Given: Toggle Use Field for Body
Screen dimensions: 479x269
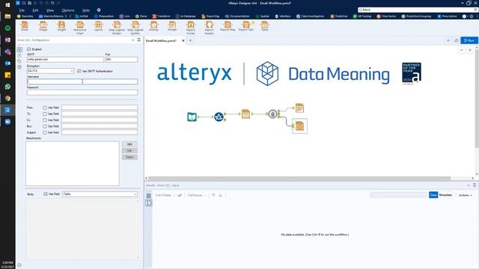Looking at the screenshot, I should [x=45, y=194].
